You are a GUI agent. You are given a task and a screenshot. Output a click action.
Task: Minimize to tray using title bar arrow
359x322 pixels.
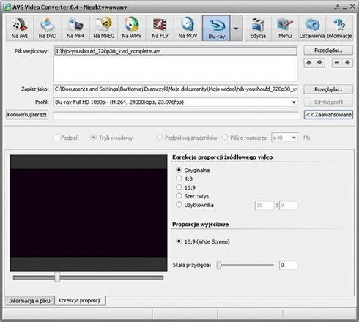point(337,7)
